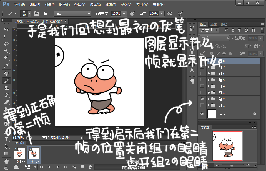266x171 pixels.
Task: Click the tween frames icon in timeline
Action: (x=74, y=167)
